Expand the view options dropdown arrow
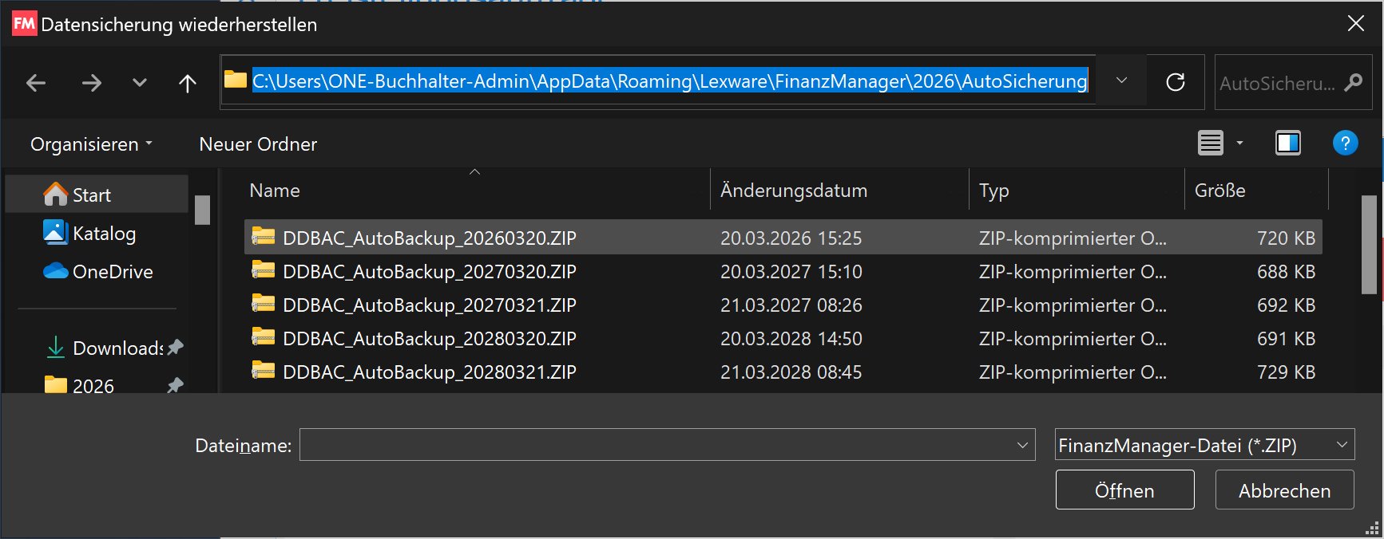 click(x=1239, y=144)
